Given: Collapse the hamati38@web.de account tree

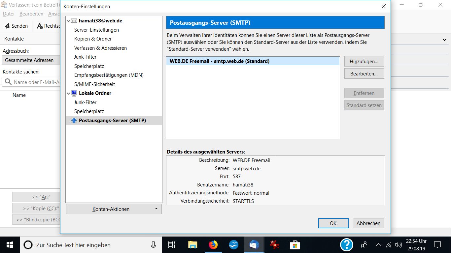Looking at the screenshot, I should click(69, 21).
